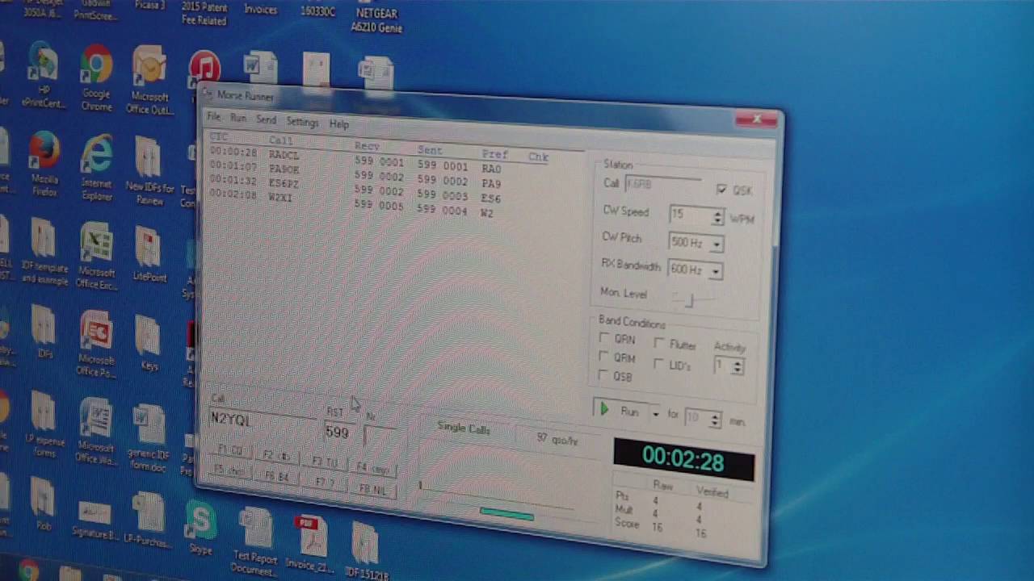Viewport: 1034px width, 581px height.
Task: Expand the Run button mode arrow
Action: 655,414
